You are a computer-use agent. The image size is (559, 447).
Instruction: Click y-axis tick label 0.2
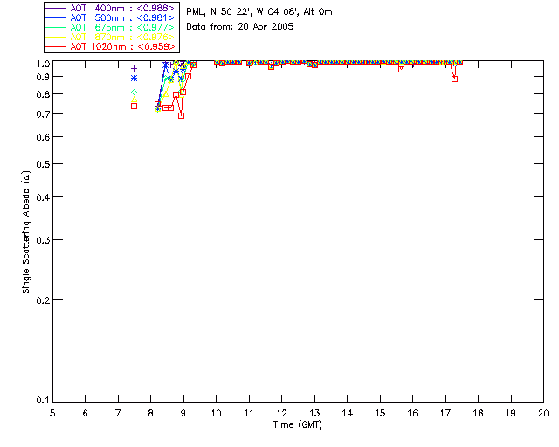point(43,300)
